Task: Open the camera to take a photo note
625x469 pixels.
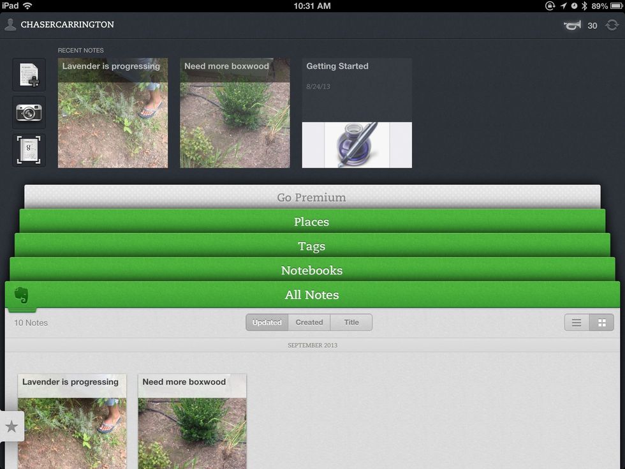Action: point(28,112)
